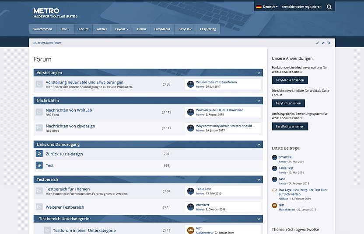The height and width of the screenshot is (234, 364).
Task: Click globe icon beside Zurück zu cls-design
Action: click(x=39, y=154)
